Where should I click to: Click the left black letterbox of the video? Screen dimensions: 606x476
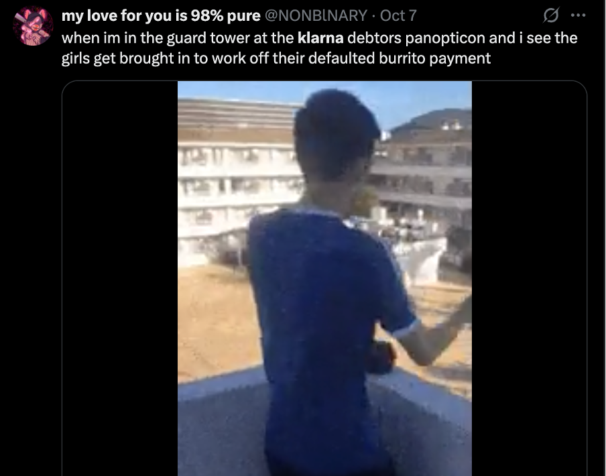pos(120,278)
